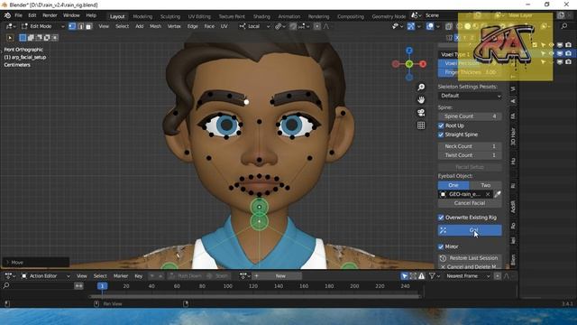Toggle only show errors warning icon
577x325 pixels.
pos(422,276)
